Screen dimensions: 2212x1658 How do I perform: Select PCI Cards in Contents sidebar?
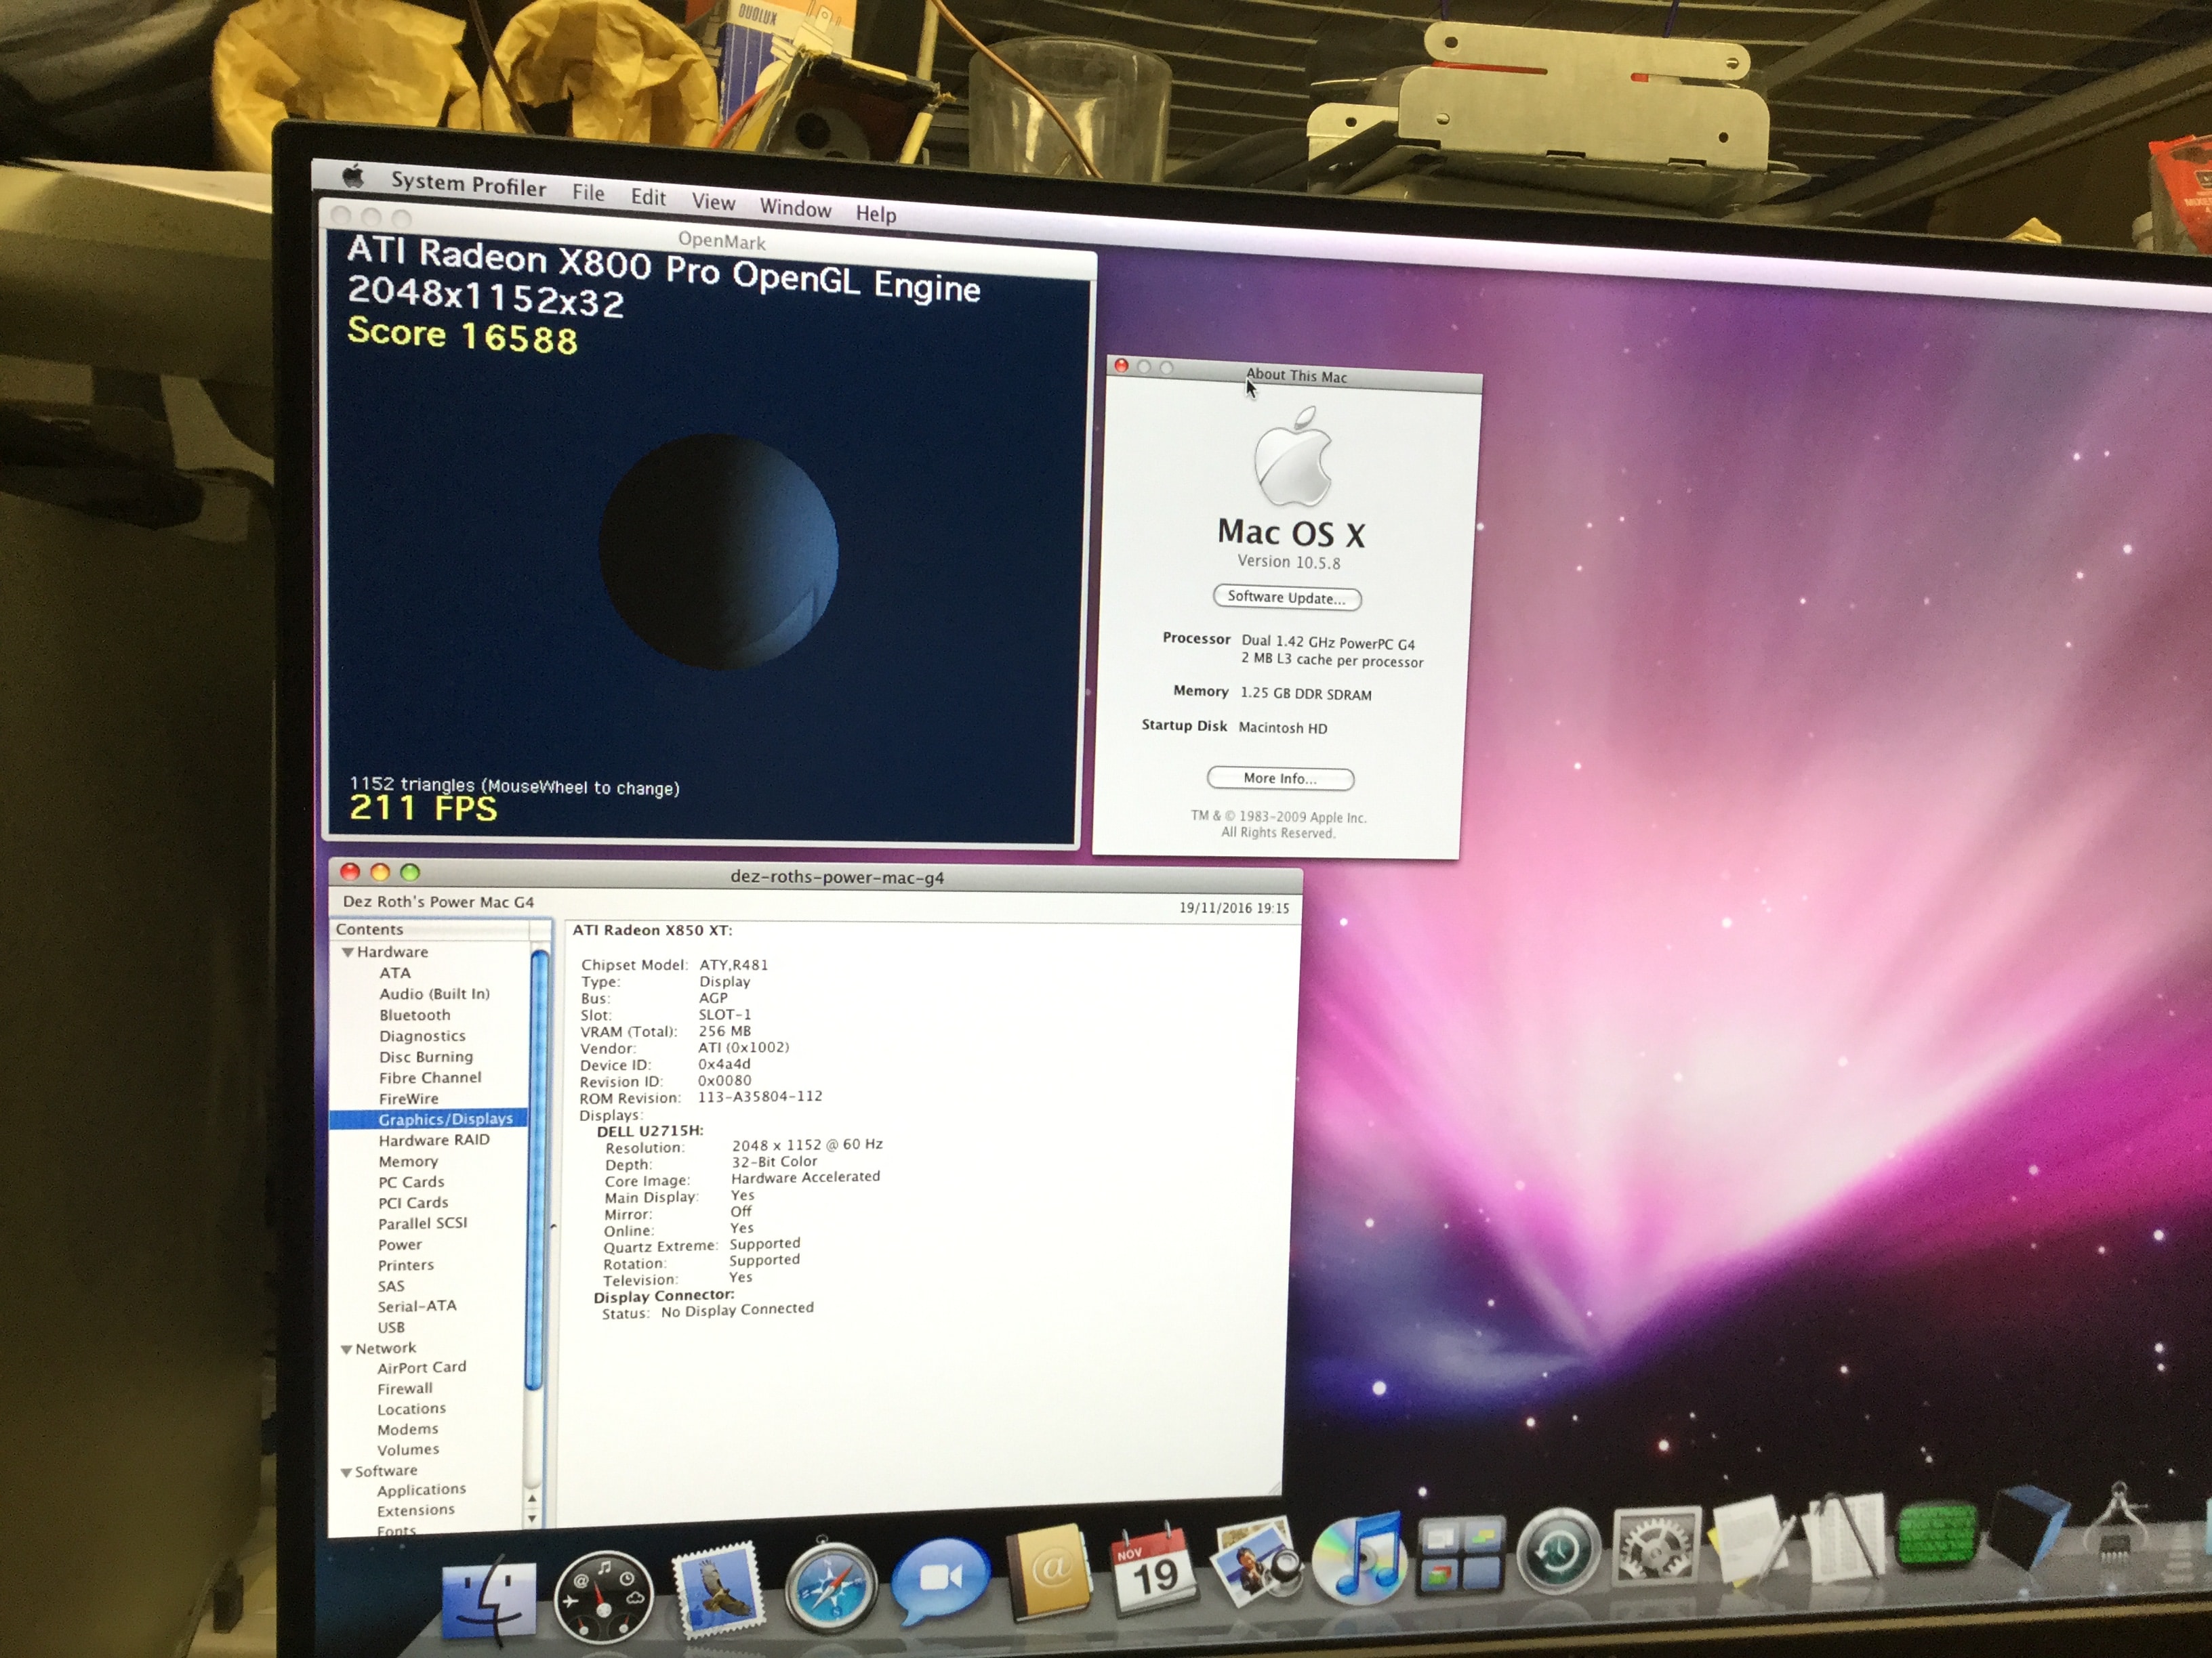tap(412, 1202)
